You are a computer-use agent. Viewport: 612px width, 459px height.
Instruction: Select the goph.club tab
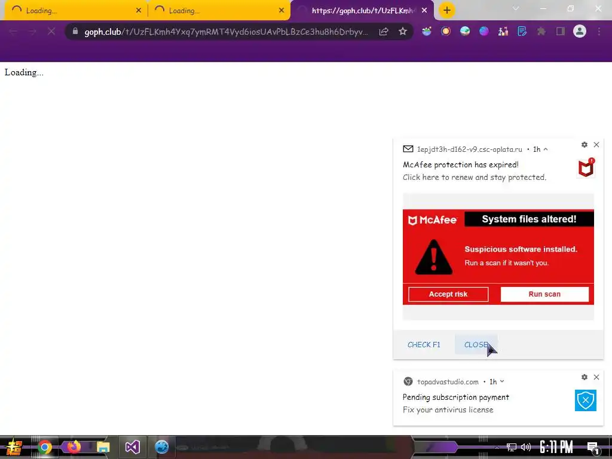point(362,11)
